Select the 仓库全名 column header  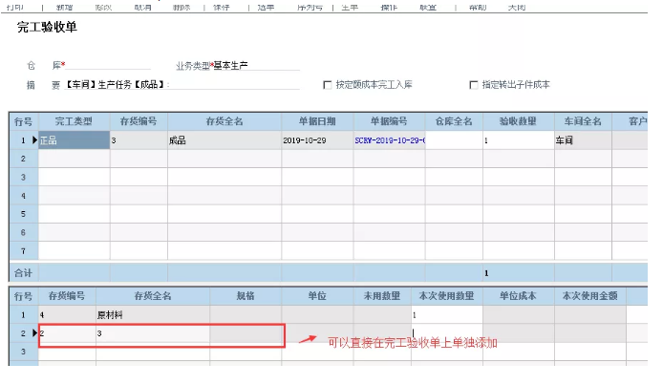click(x=454, y=121)
